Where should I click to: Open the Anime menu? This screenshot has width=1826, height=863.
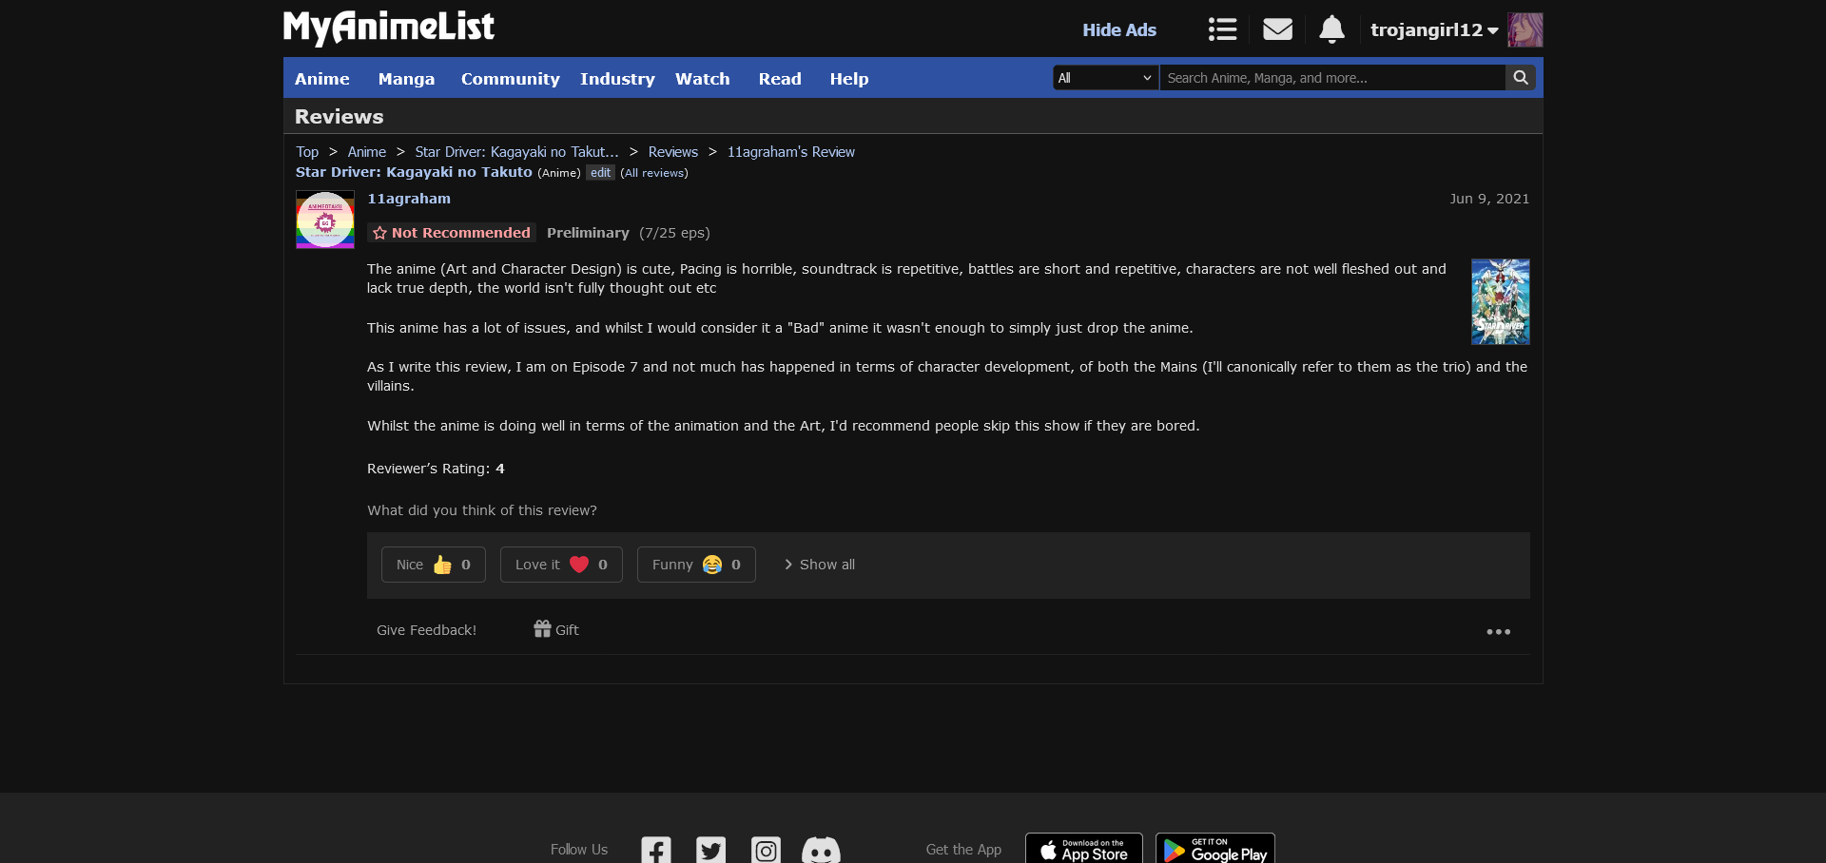click(x=322, y=79)
